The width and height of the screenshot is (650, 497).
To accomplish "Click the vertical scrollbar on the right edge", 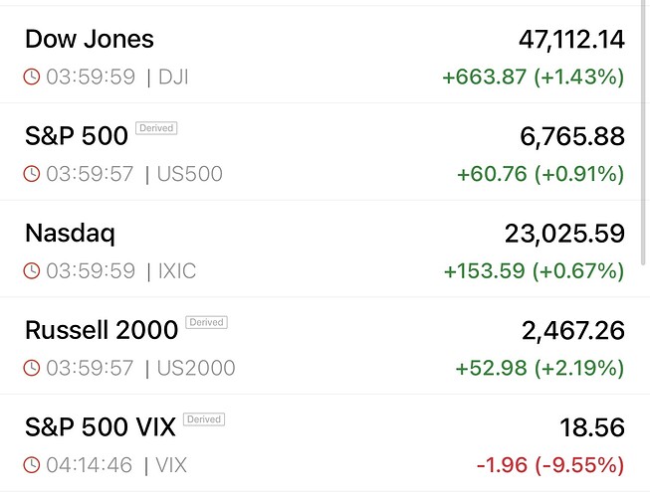I will 645,139.
